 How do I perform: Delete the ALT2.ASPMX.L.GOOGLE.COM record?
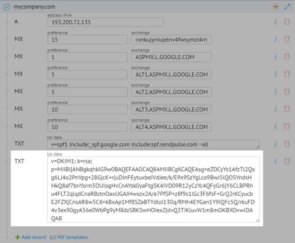(287, 92)
